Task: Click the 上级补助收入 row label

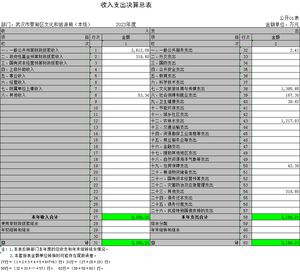Action: (x=45, y=69)
